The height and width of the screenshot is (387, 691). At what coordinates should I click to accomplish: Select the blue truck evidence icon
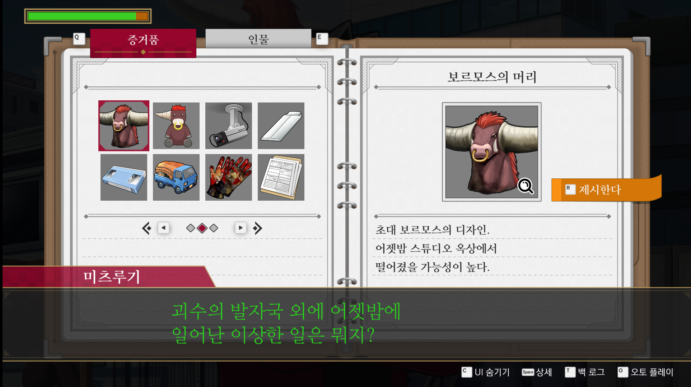point(176,177)
